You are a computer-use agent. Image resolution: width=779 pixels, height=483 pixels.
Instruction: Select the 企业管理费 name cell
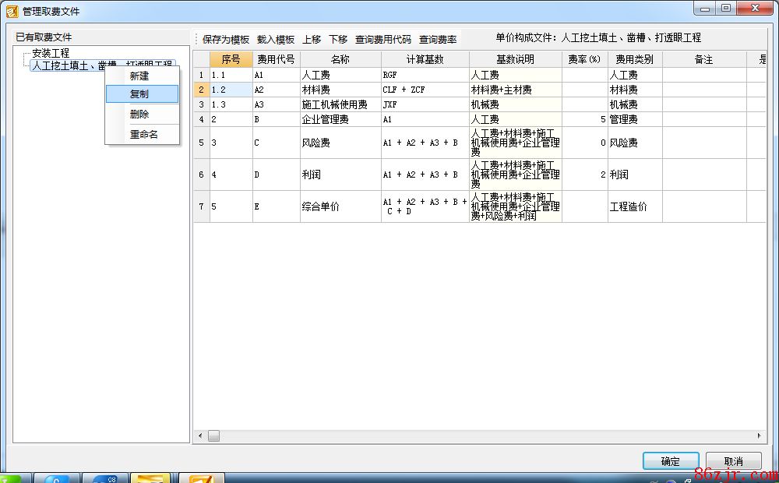click(340, 120)
